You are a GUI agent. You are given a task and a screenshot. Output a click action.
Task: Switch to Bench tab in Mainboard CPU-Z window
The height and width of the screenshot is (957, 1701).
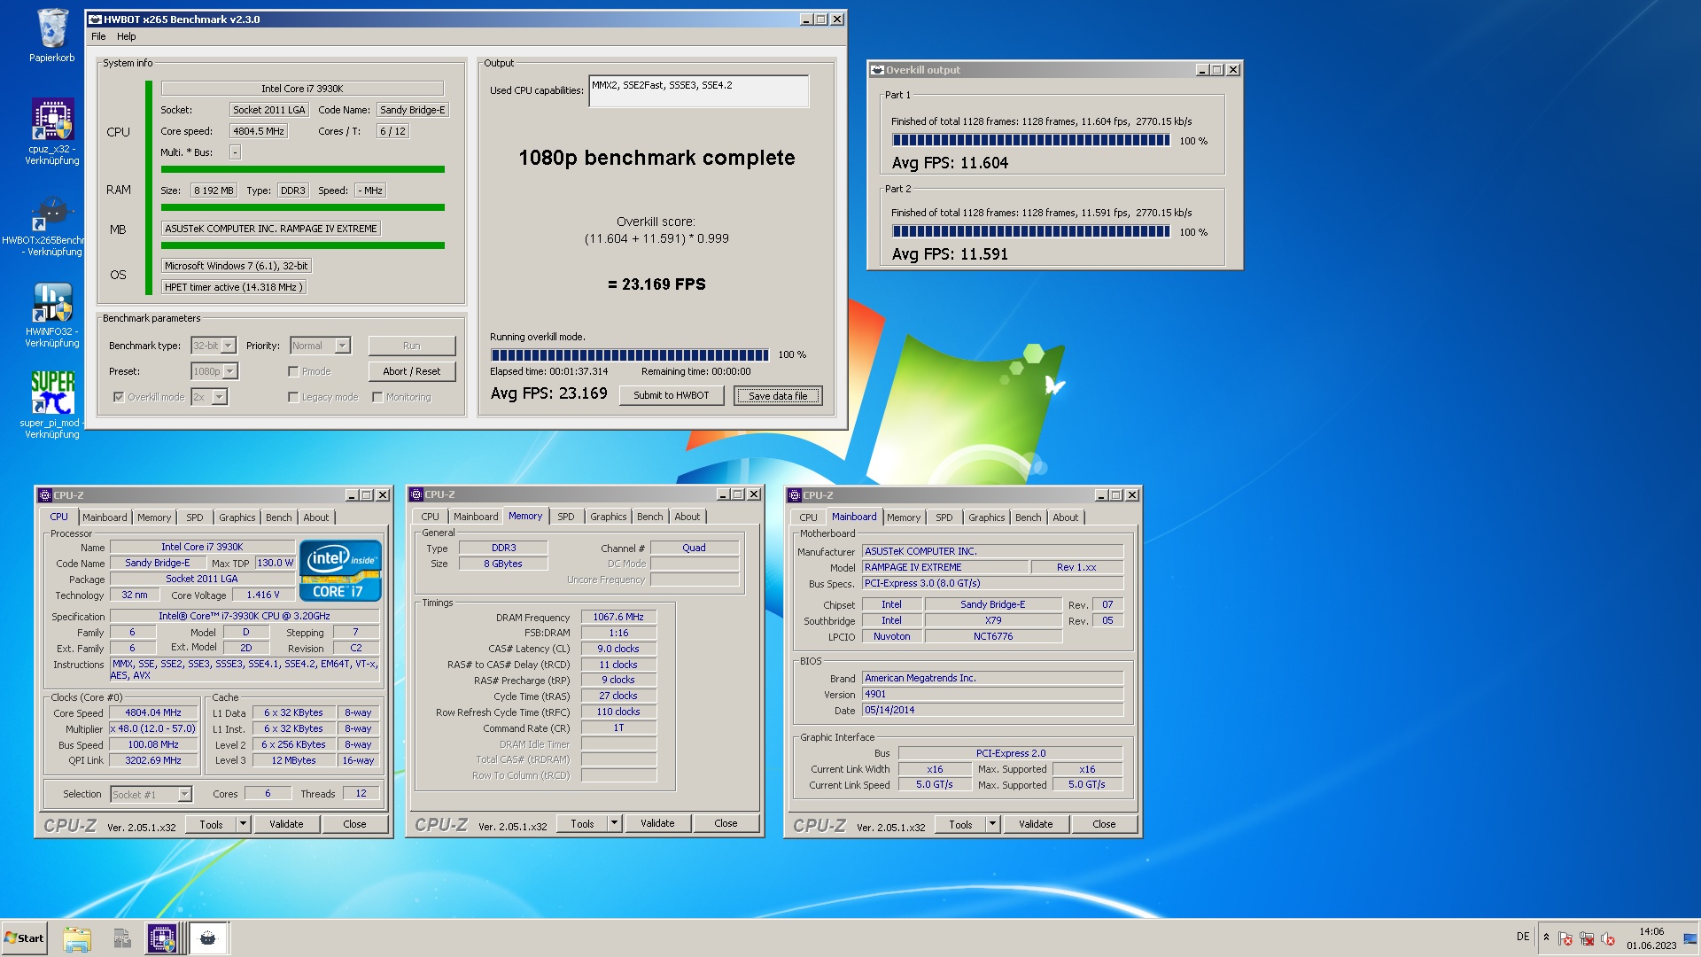tap(1029, 517)
